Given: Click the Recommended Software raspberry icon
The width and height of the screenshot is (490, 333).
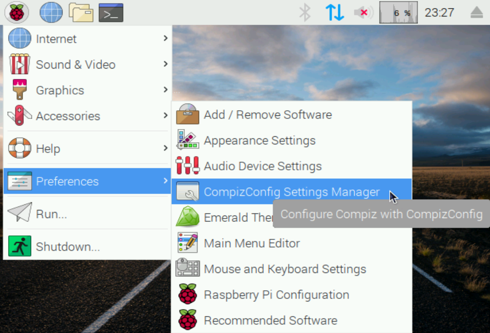Looking at the screenshot, I should click(188, 319).
